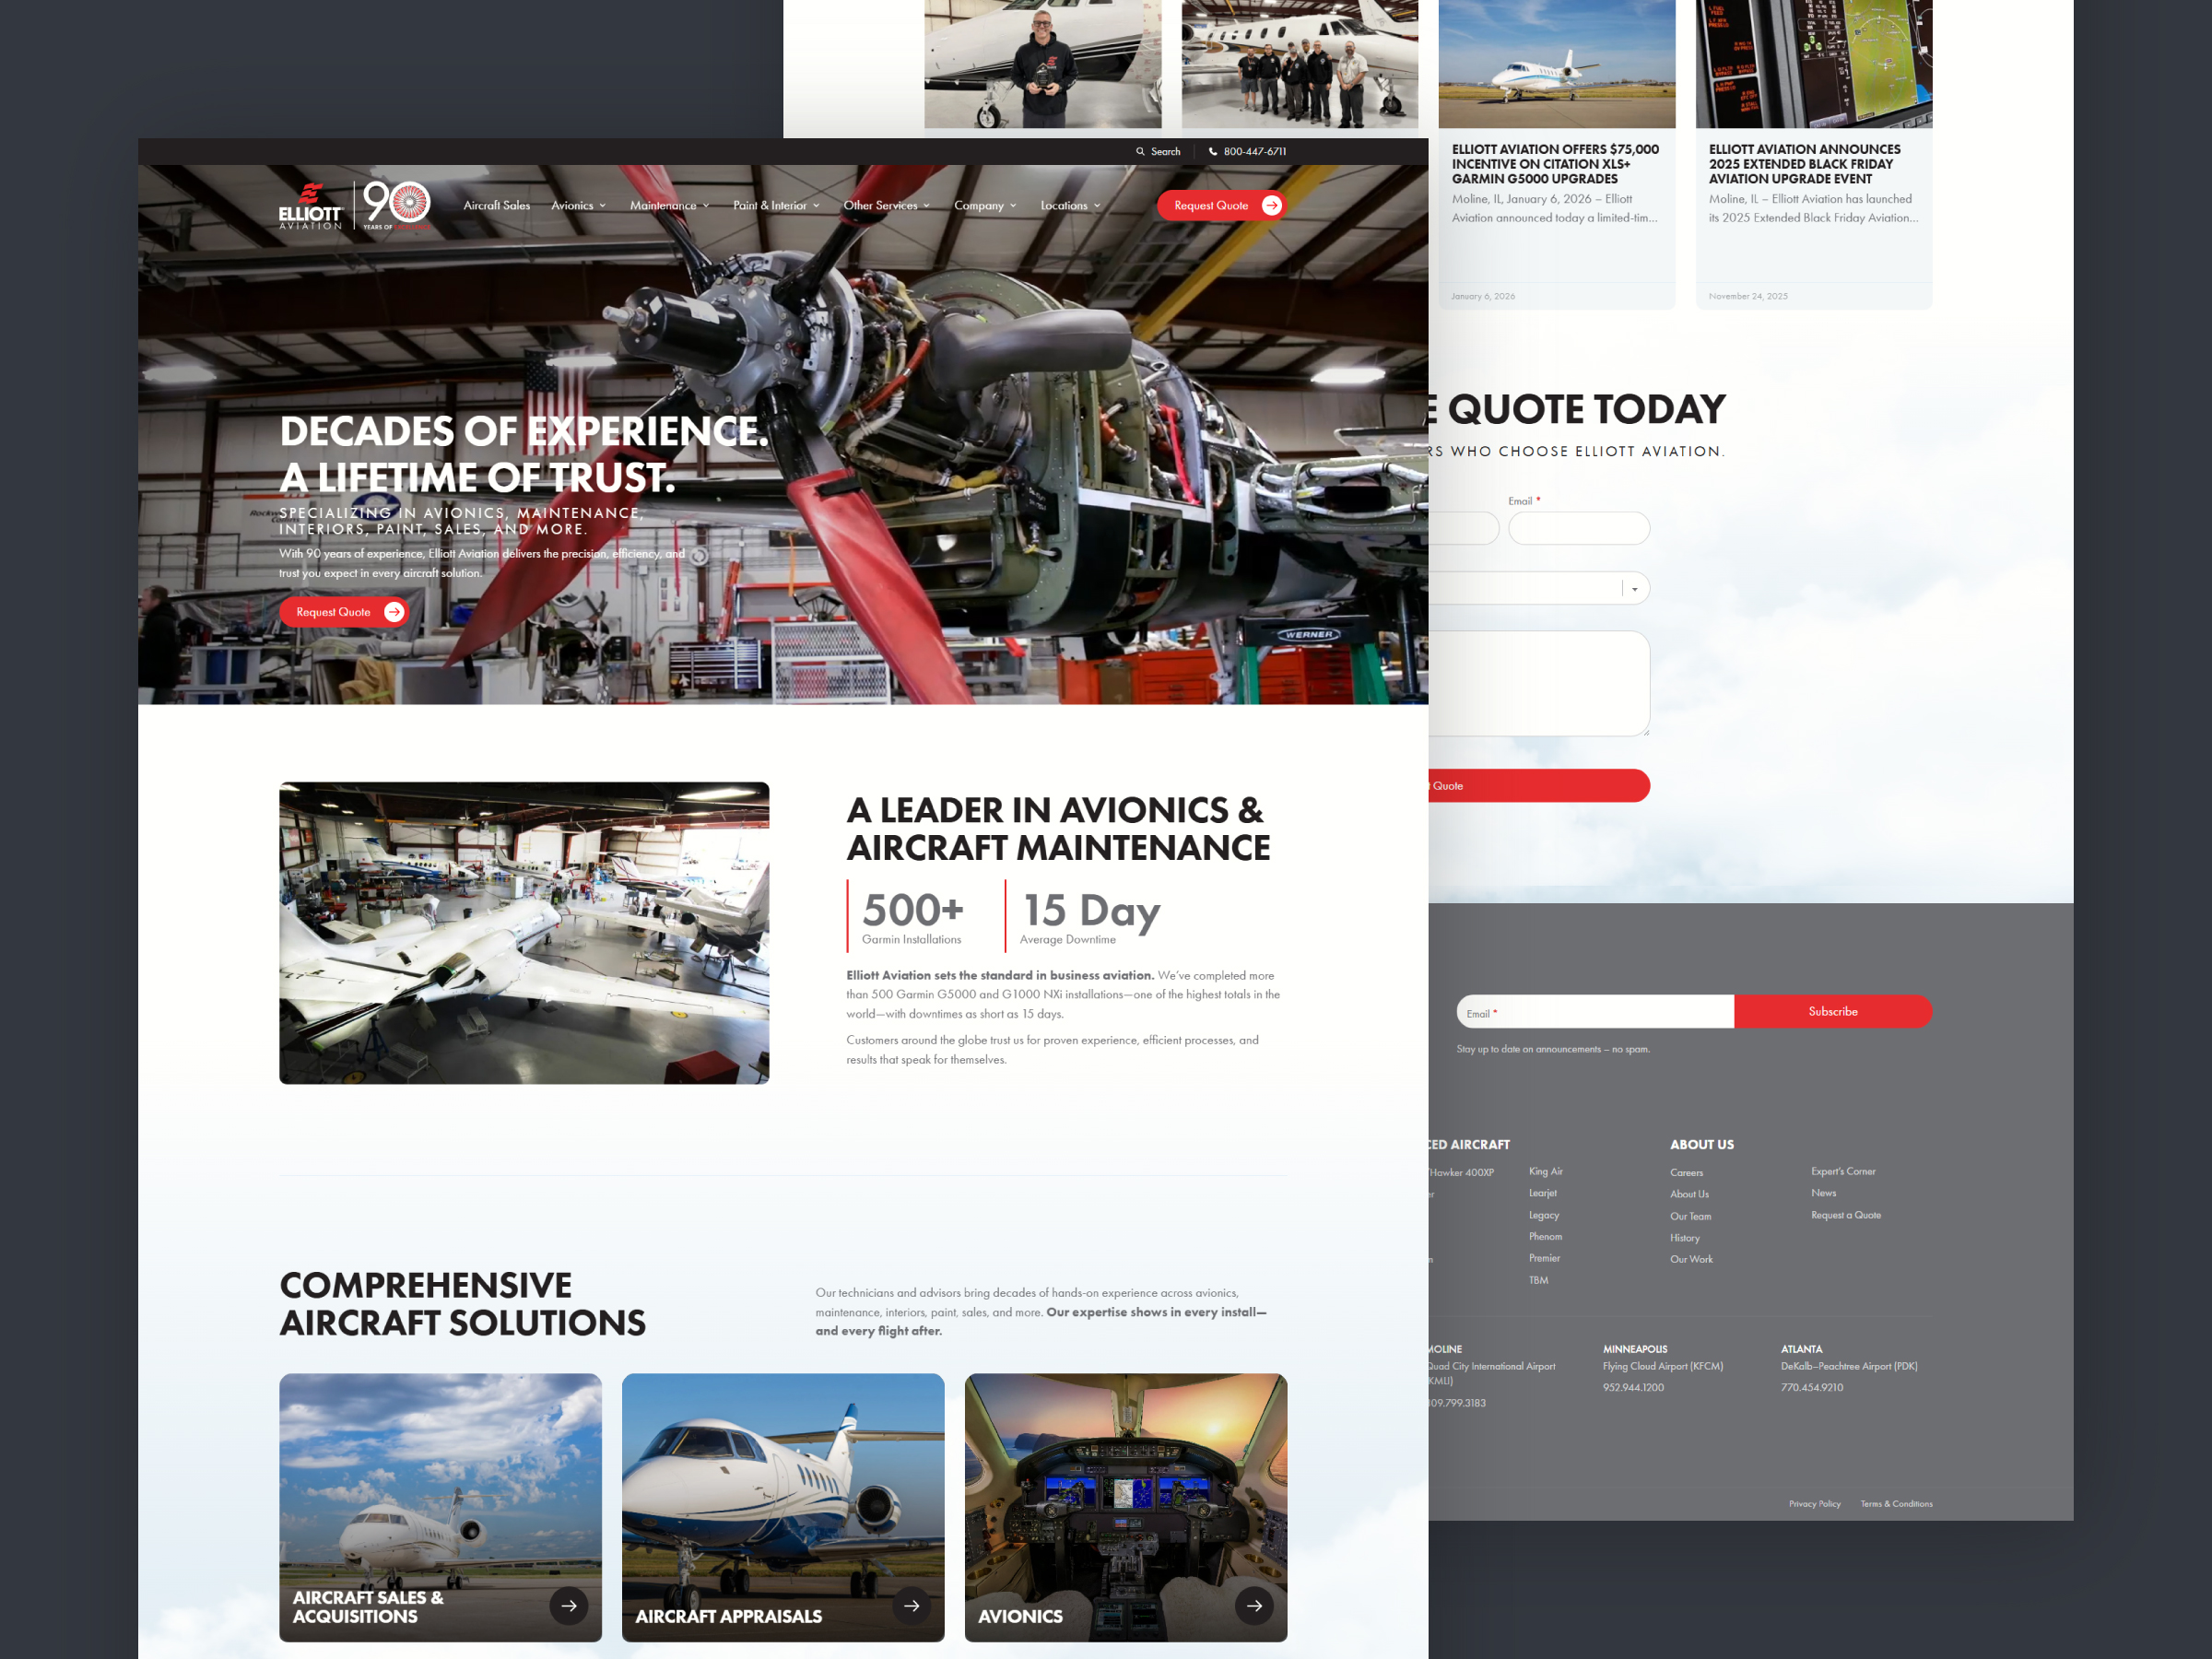Viewport: 2212px width, 1659px height.
Task: Click the Elliott Aviation logo
Action: tap(310, 206)
